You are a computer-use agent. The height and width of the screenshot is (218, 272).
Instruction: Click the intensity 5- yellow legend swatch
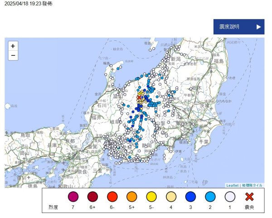151,197
